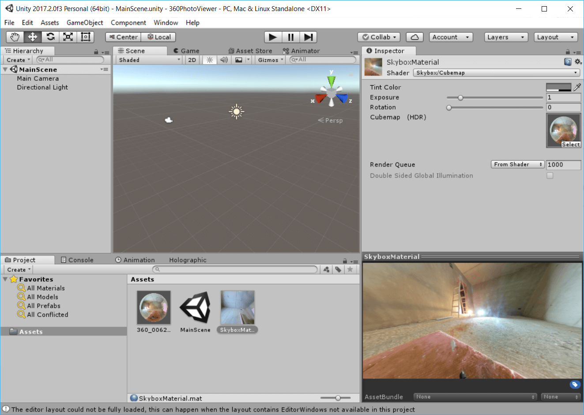Click the Collab button
The image size is (584, 415).
pos(379,37)
